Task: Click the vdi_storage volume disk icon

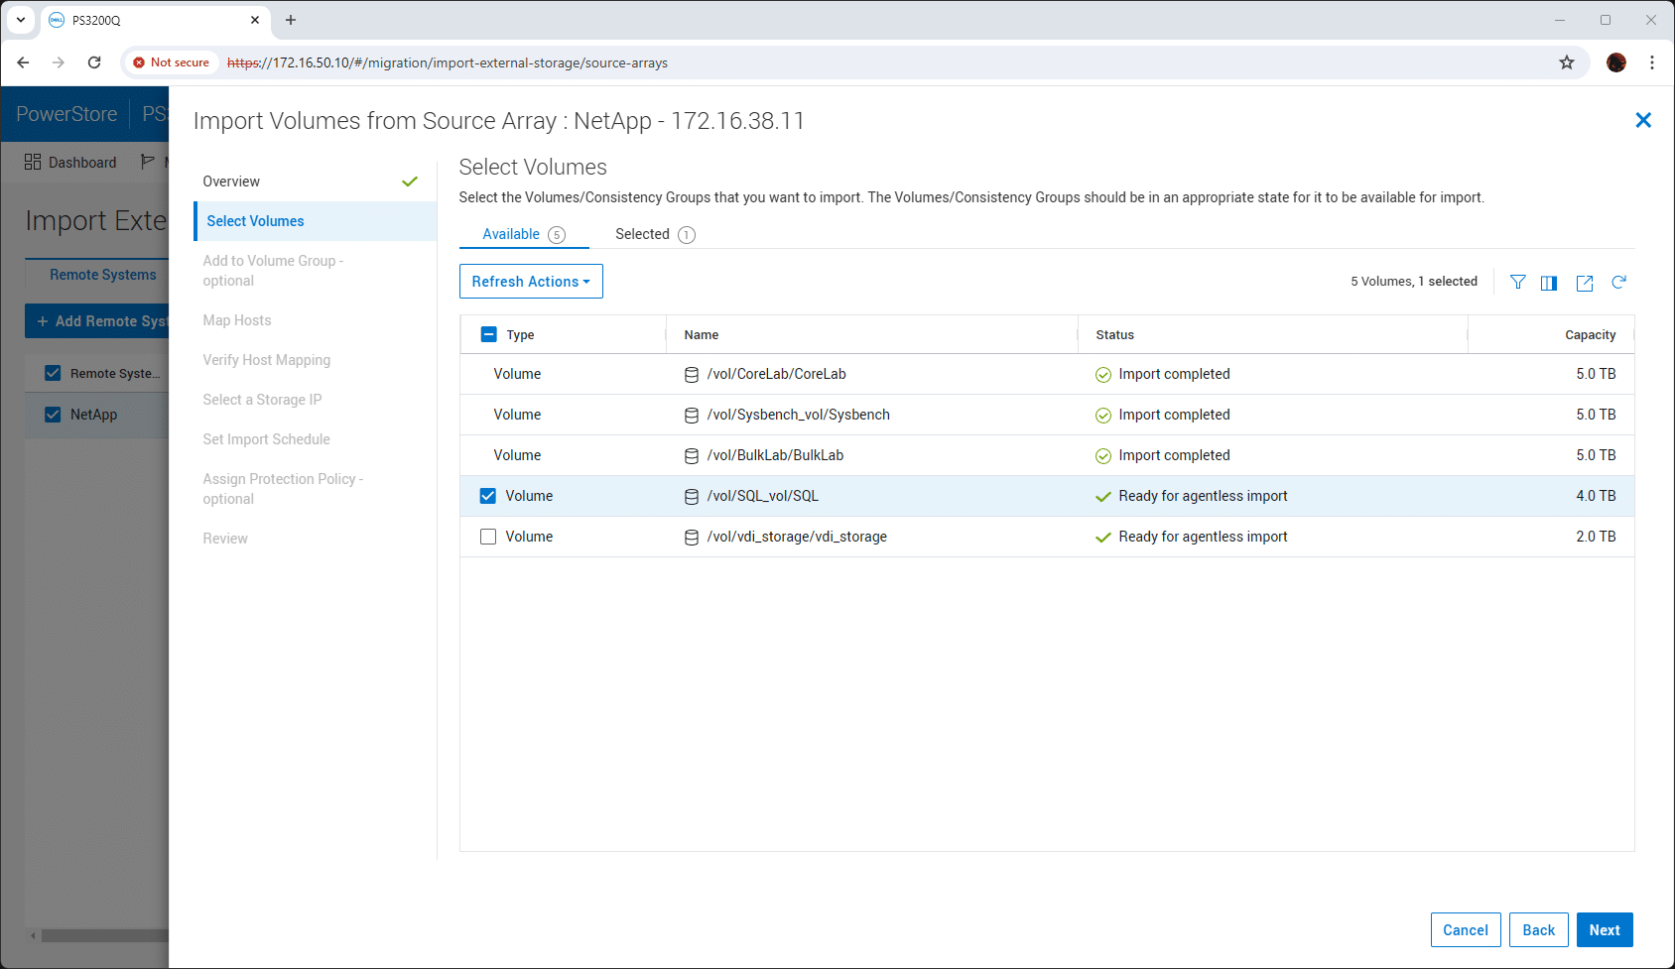Action: tap(692, 538)
